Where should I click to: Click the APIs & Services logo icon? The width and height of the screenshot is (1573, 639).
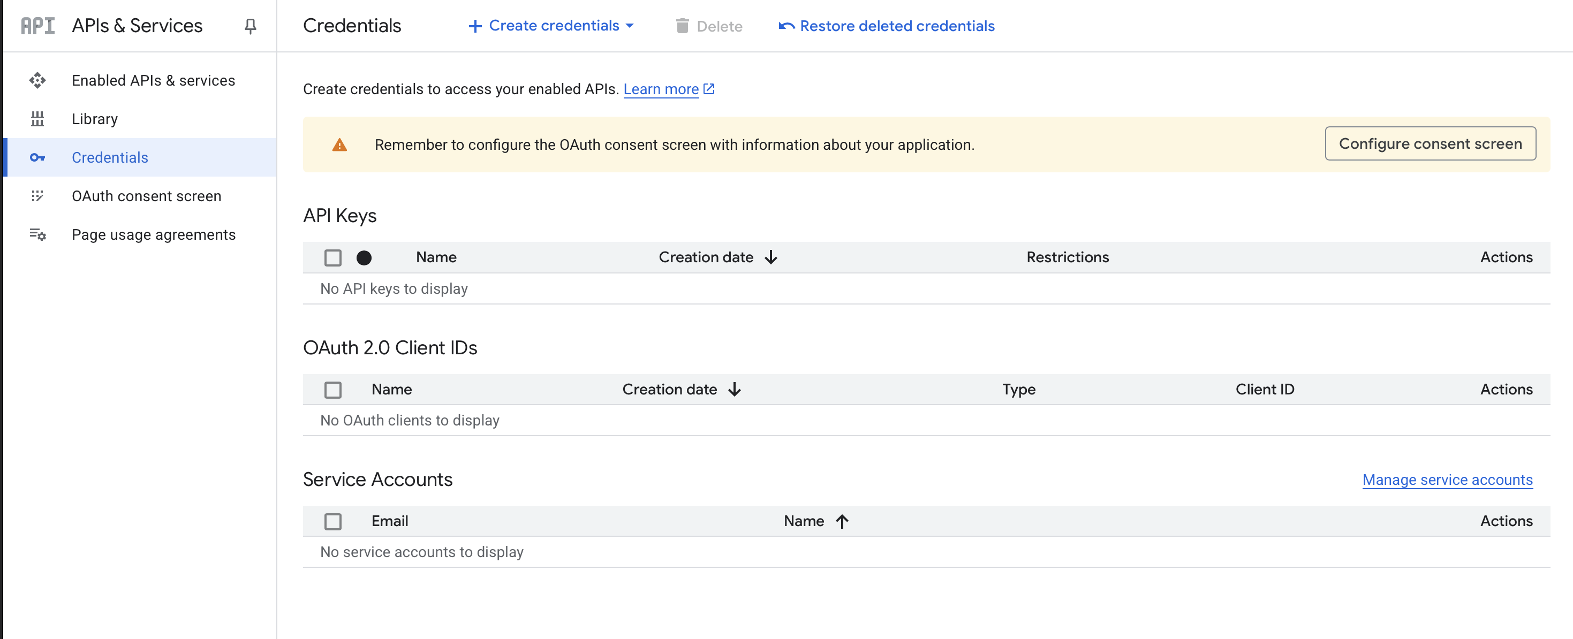coord(37,26)
